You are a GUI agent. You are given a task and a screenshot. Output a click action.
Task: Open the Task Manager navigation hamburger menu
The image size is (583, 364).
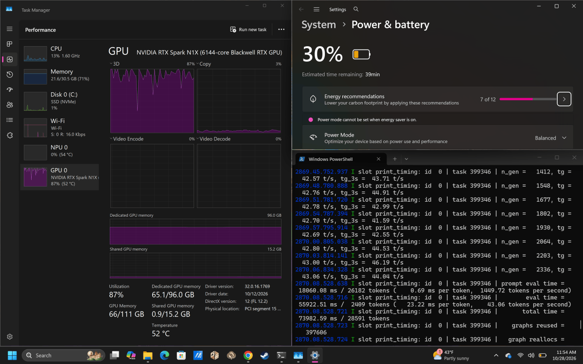[10, 29]
